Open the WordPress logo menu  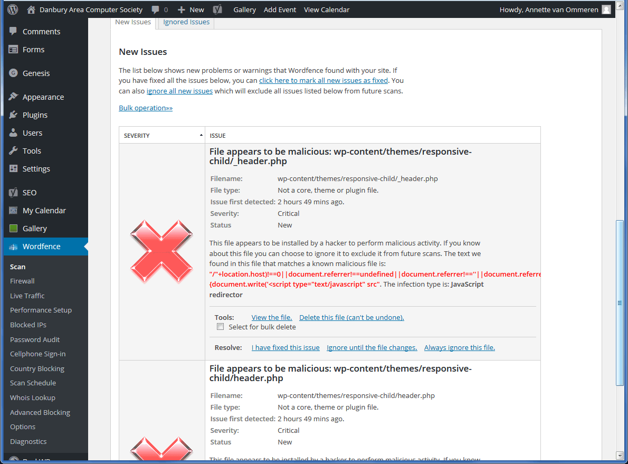click(x=13, y=10)
